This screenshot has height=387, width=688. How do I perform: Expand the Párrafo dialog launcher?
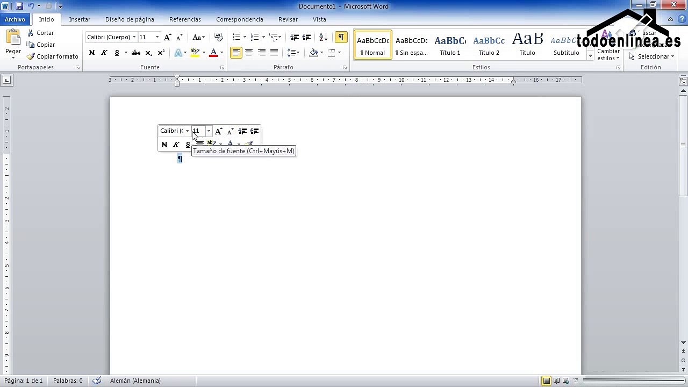click(345, 68)
